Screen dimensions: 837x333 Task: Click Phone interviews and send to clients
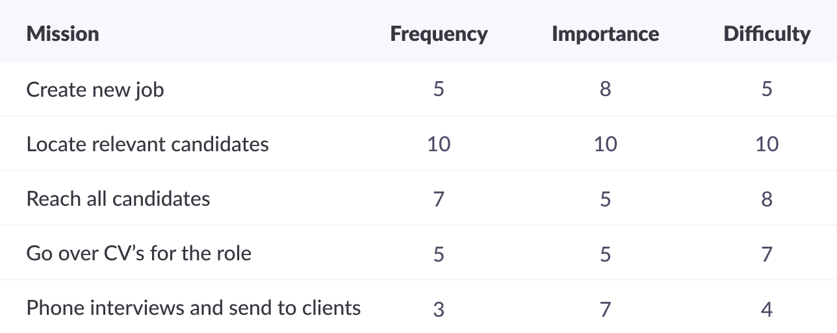point(194,307)
